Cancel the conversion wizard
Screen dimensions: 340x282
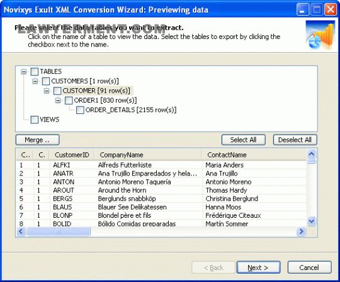click(309, 268)
